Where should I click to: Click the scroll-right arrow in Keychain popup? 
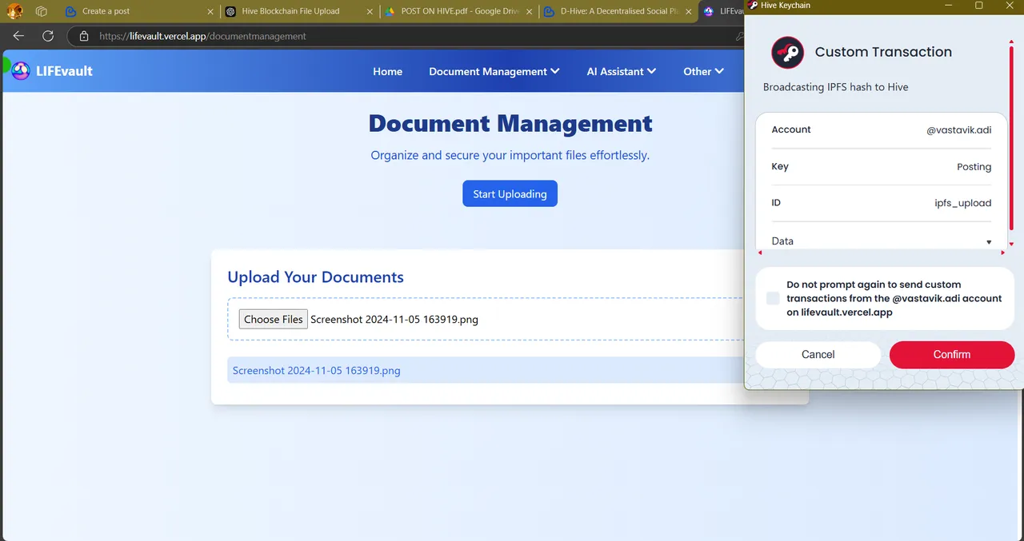point(1002,253)
